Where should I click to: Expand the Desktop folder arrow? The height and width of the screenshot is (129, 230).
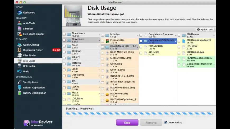99,52
